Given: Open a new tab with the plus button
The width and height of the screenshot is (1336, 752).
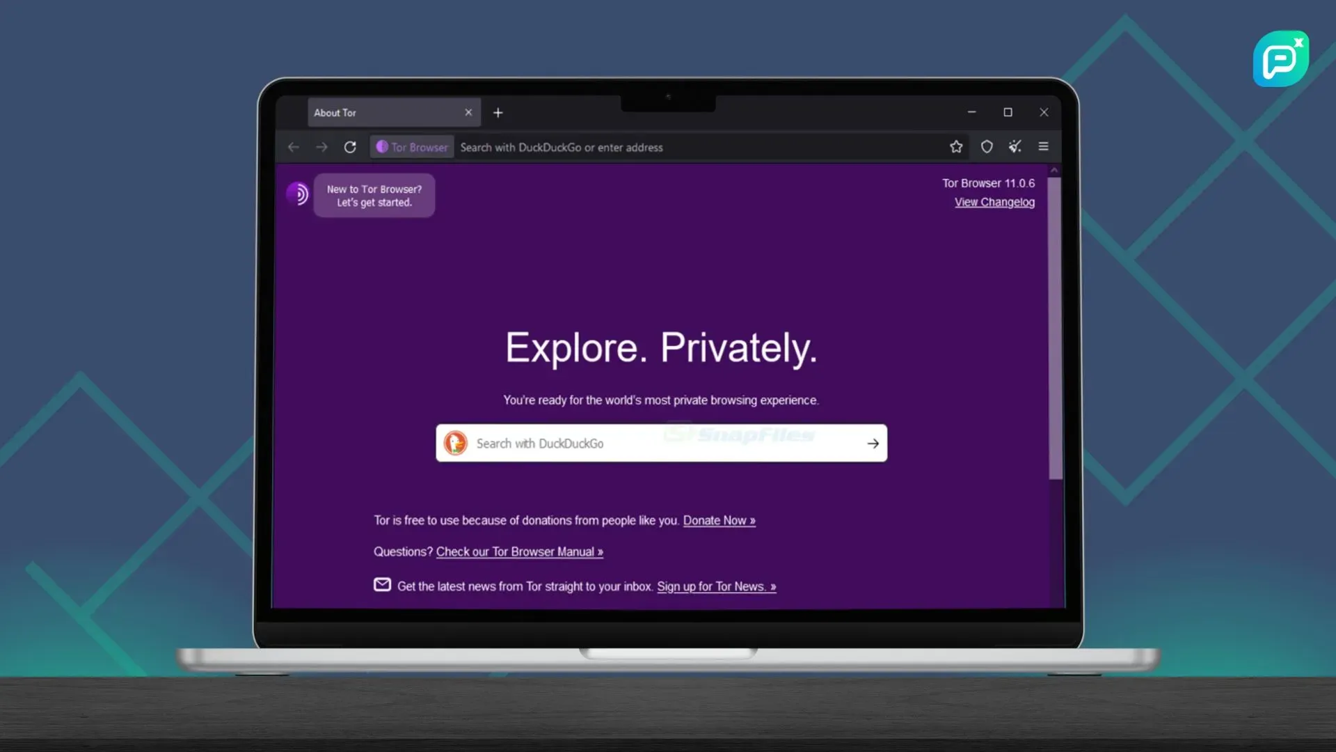Looking at the screenshot, I should point(498,113).
